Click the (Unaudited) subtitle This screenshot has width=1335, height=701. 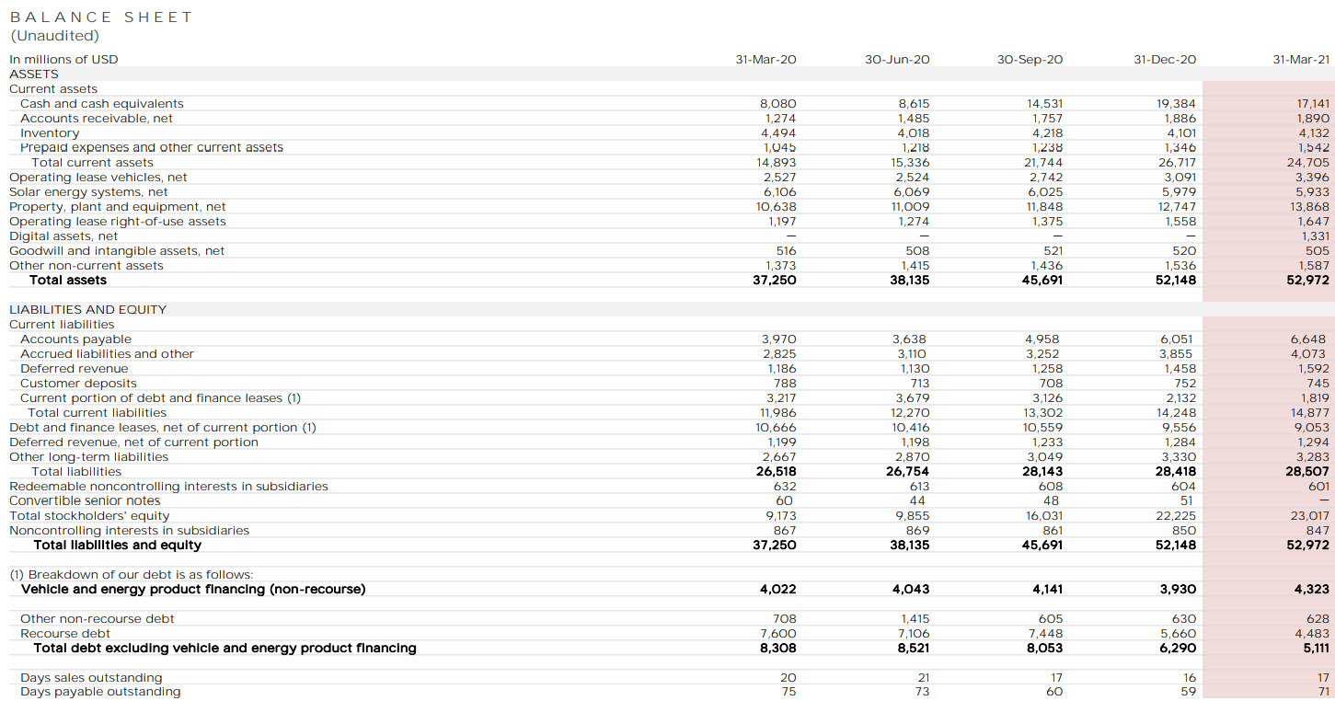coord(54,36)
